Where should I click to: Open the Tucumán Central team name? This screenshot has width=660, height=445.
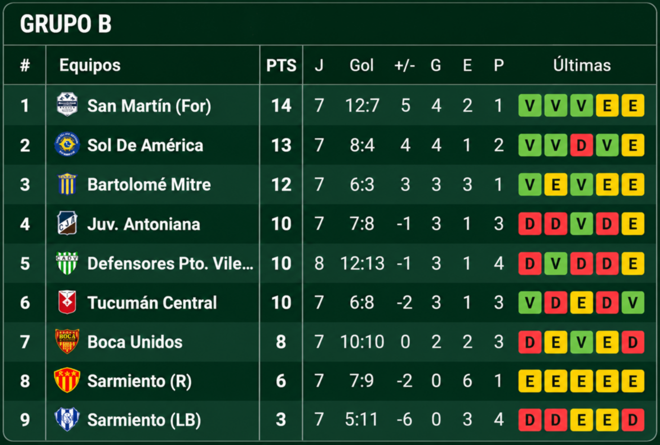[152, 303]
